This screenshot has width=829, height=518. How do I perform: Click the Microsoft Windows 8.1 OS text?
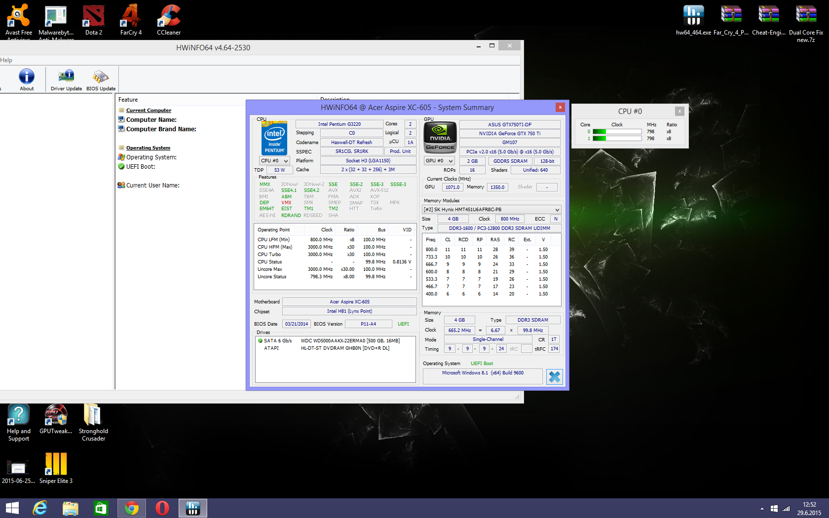tap(483, 373)
